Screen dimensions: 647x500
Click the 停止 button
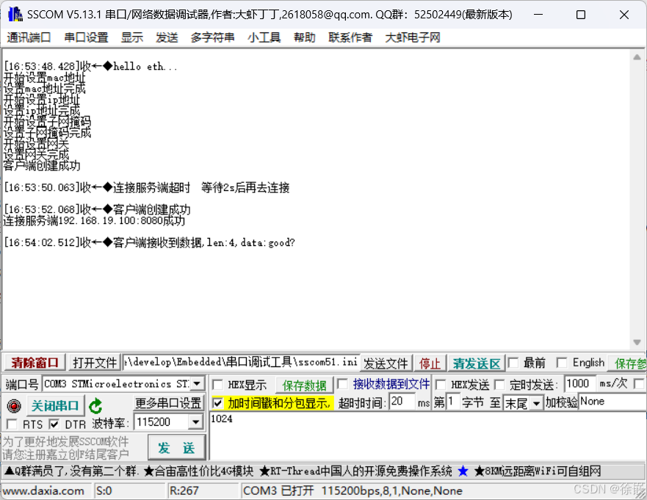pos(430,364)
